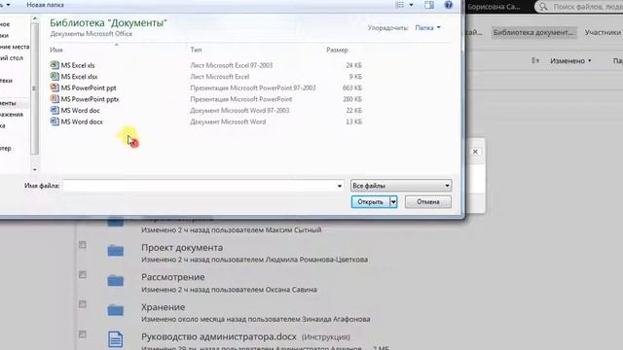Click the navigation pane scroll up arrow
The image size is (623, 350).
tap(35, 19)
